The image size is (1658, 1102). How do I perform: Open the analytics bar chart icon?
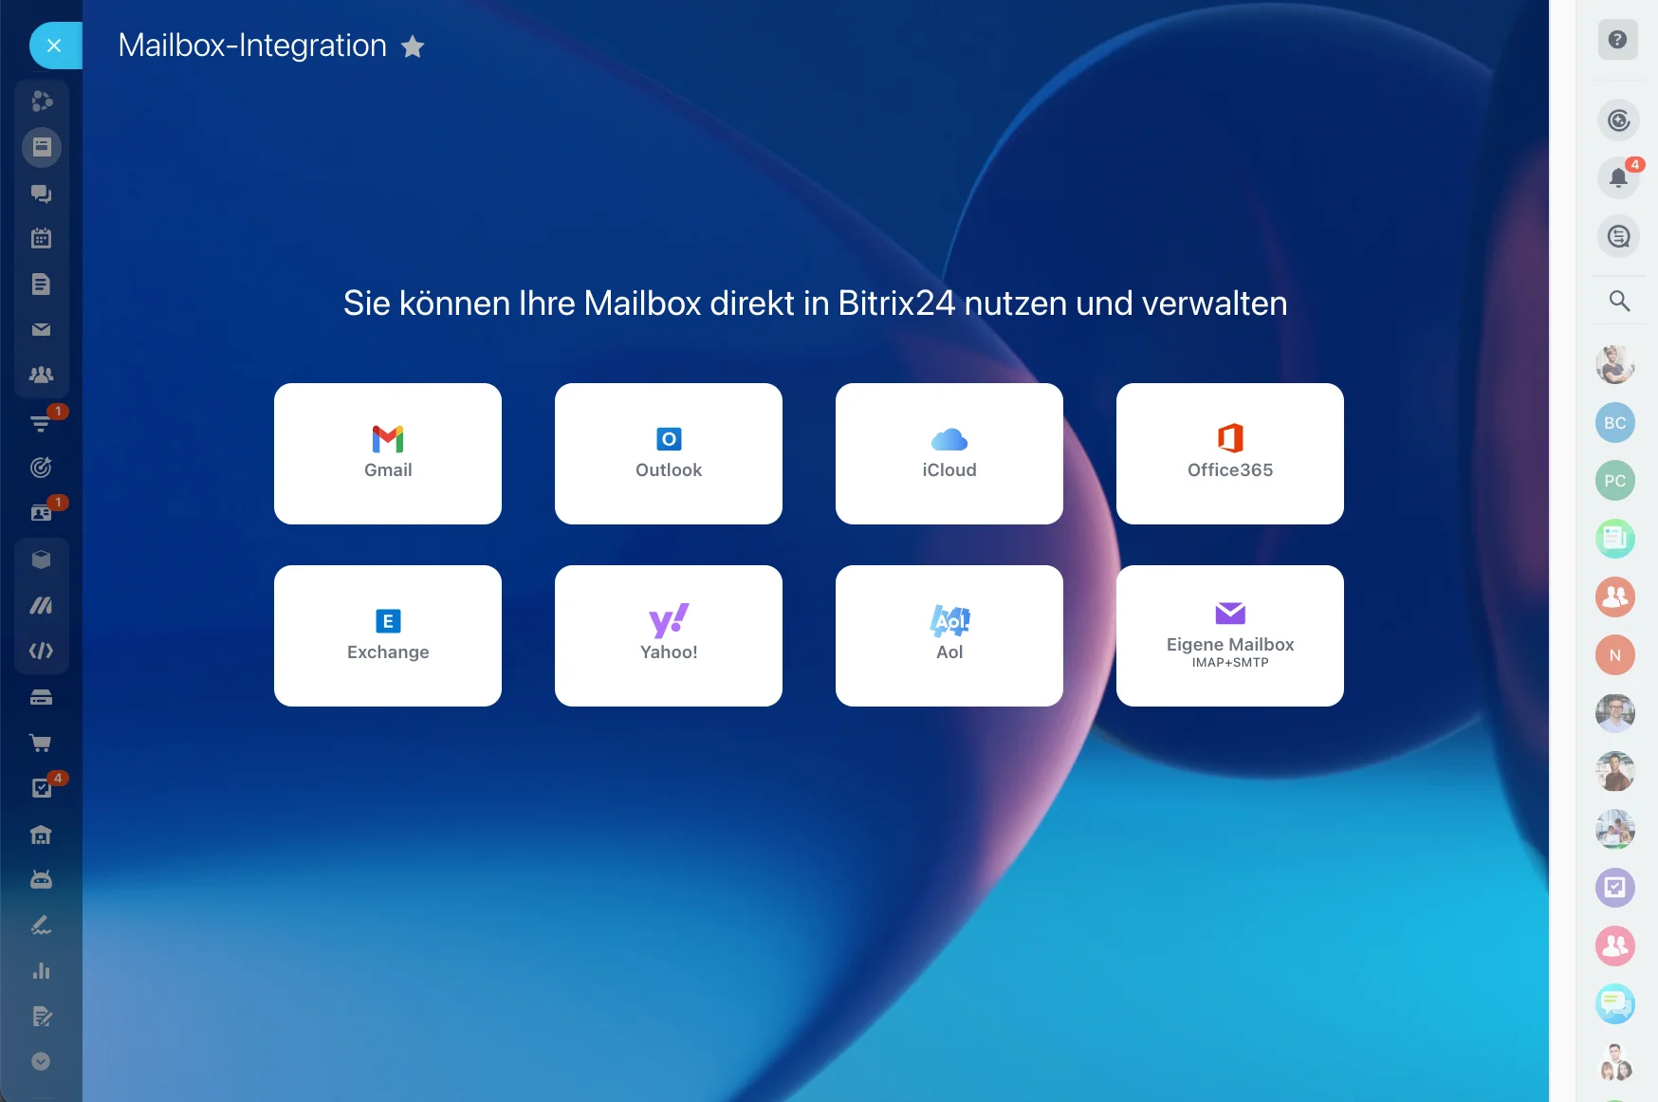(41, 970)
